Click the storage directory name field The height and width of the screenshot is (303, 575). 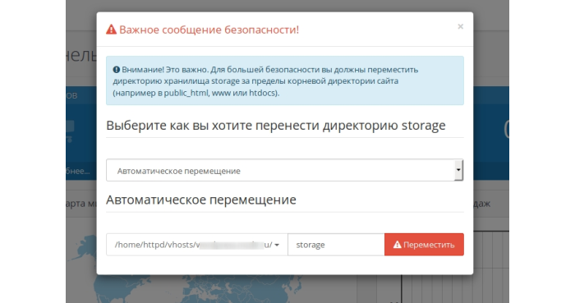tap(336, 245)
